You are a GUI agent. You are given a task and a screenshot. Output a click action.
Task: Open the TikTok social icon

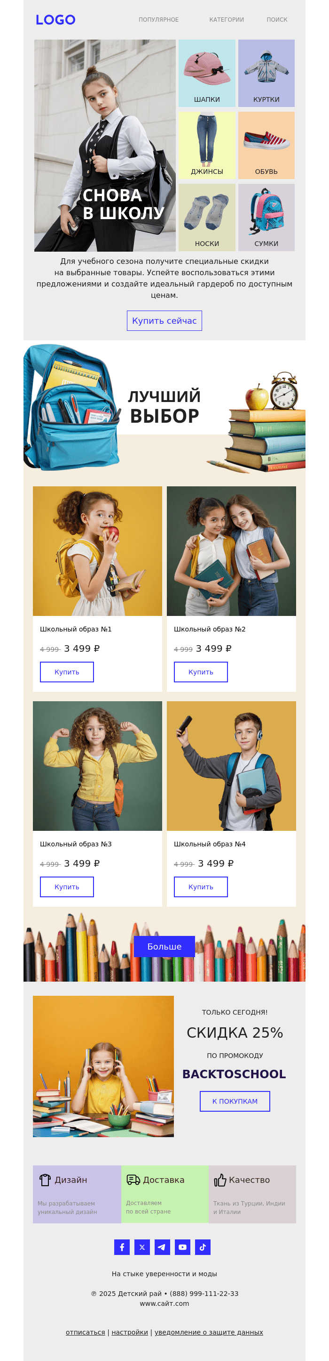tap(203, 1247)
